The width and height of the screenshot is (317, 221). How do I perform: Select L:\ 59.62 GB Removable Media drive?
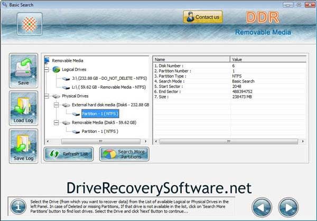coord(109,87)
